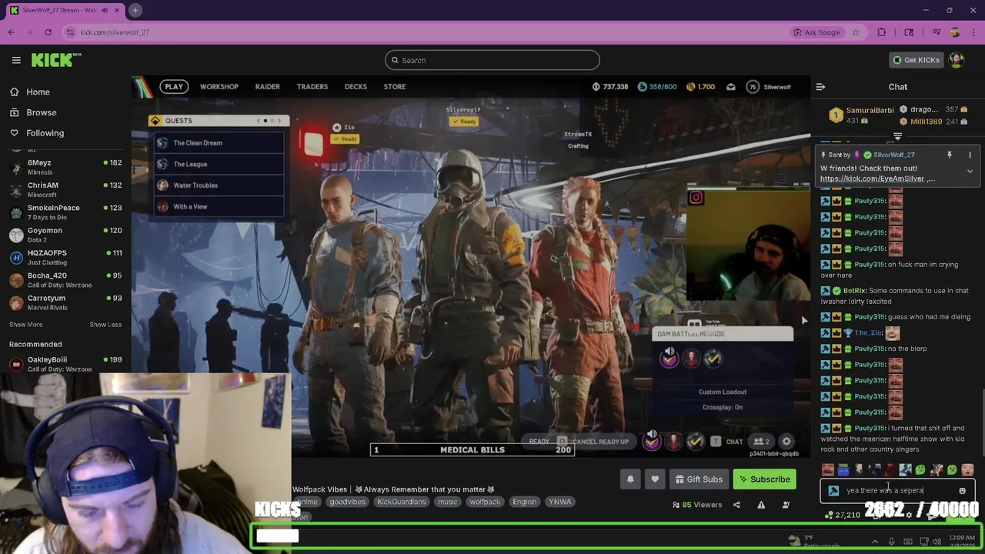
Task: Open pinned message three-dot options
Action: [970, 155]
